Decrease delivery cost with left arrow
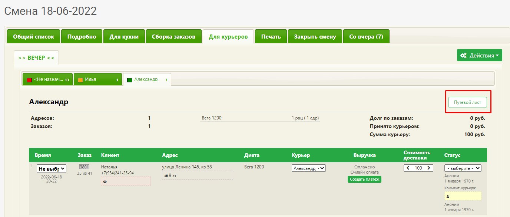The width and height of the screenshot is (510, 217). tap(408, 168)
